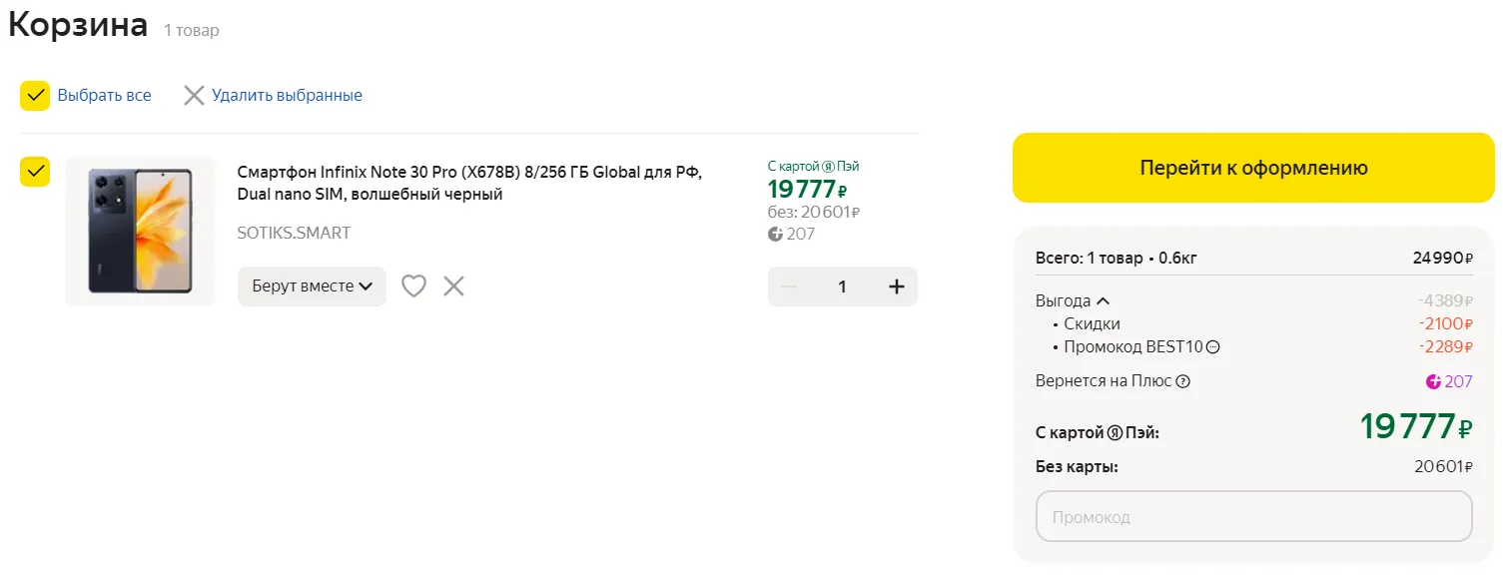Screen dimensions: 1503x576
Task: Uncheck the Infinix Note 30 Pro item checkbox
Action: (x=35, y=172)
